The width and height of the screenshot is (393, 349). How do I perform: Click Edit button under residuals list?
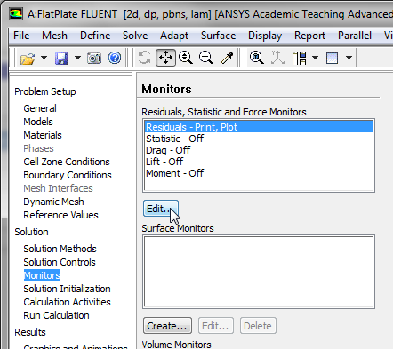[x=161, y=209]
